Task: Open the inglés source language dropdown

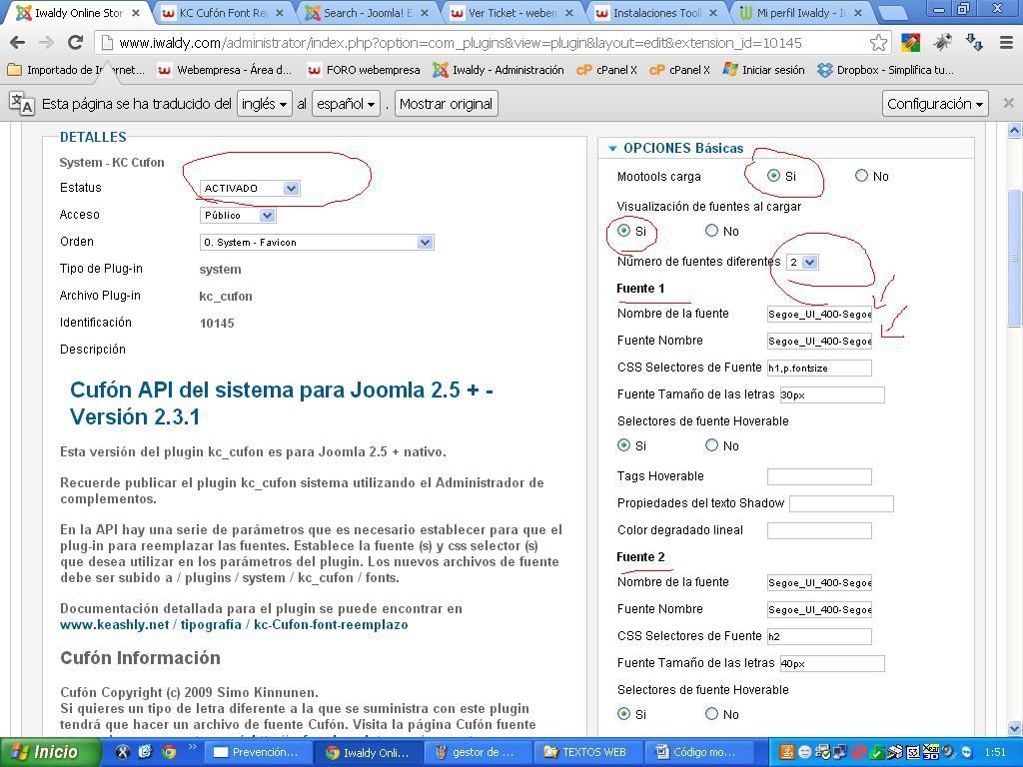Action: click(x=264, y=104)
